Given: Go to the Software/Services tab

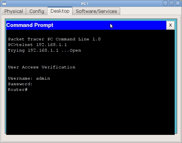Looking at the screenshot, I should (x=96, y=11).
